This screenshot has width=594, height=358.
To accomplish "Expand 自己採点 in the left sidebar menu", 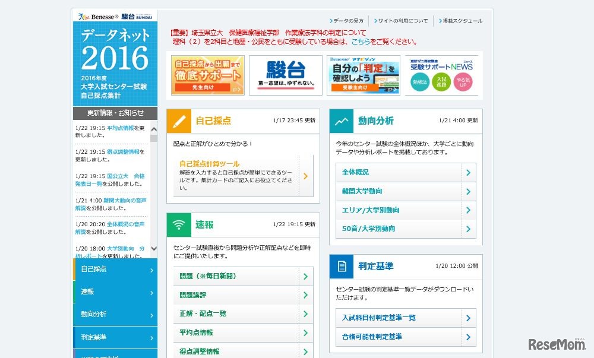I will [115, 270].
